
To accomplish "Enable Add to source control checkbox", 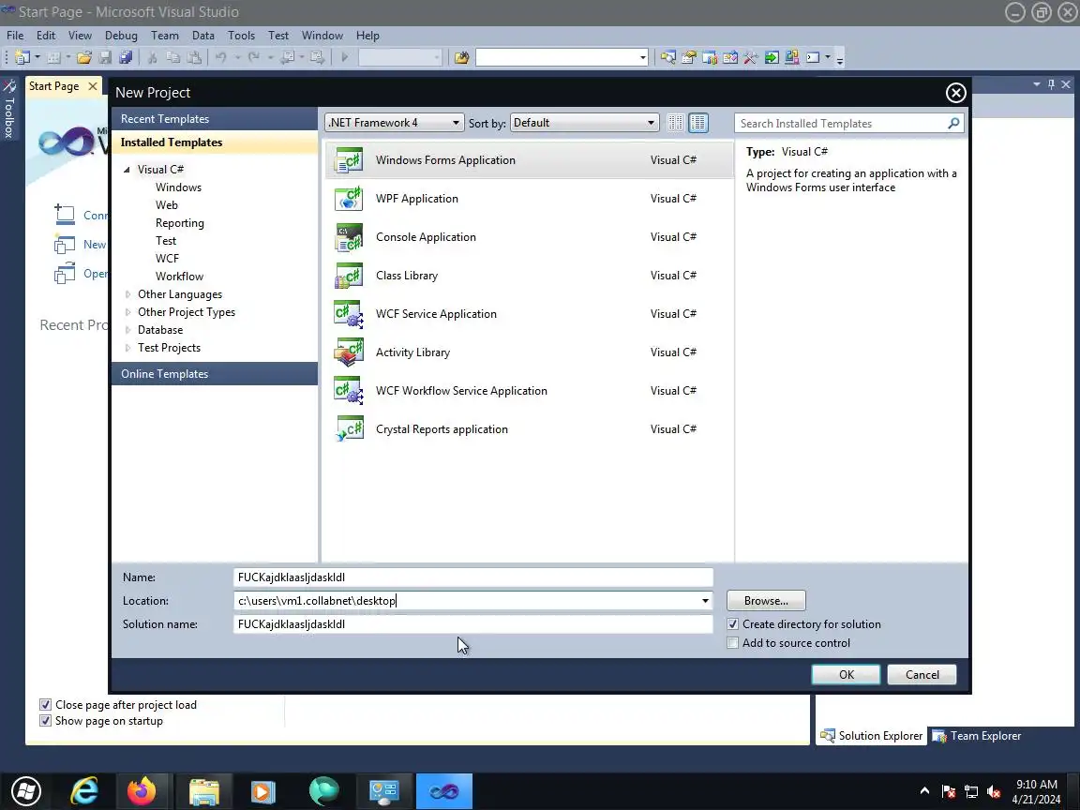I will (x=733, y=642).
